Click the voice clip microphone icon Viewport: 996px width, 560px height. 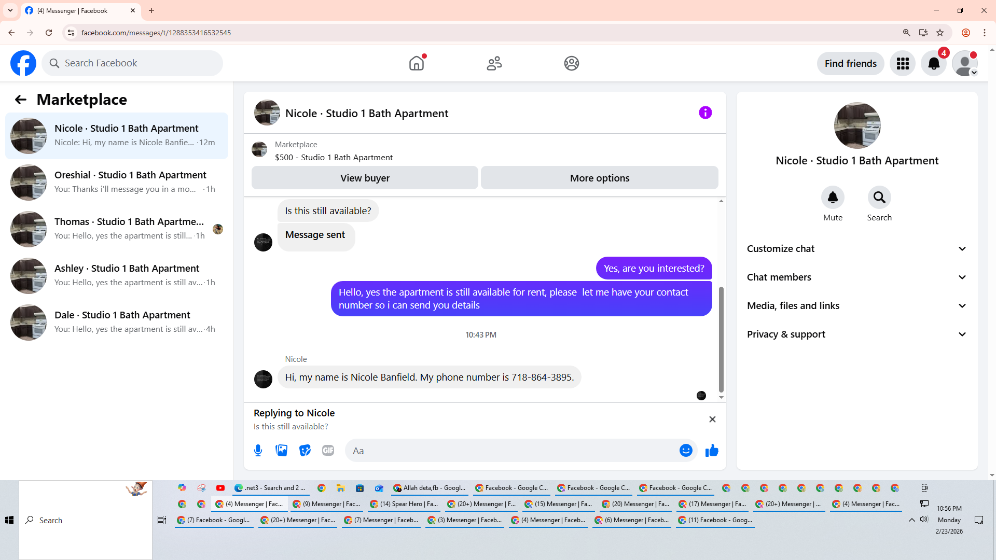point(258,451)
